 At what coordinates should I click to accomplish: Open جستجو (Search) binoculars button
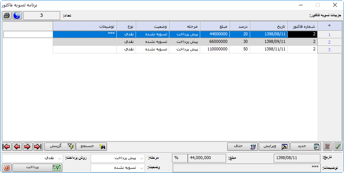click(x=92, y=146)
